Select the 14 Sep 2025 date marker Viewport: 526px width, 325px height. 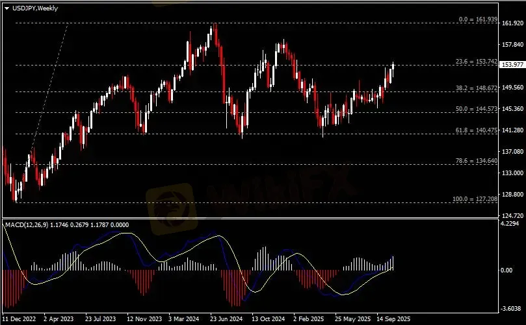point(393,319)
